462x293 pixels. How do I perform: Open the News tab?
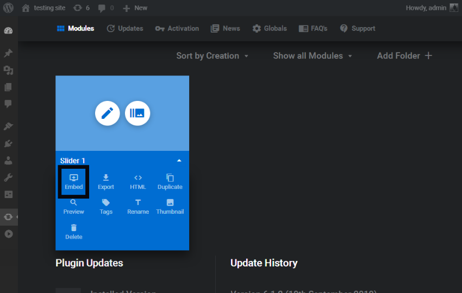point(226,29)
